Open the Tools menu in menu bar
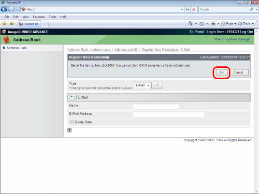The image size is (259, 194). click(52, 17)
